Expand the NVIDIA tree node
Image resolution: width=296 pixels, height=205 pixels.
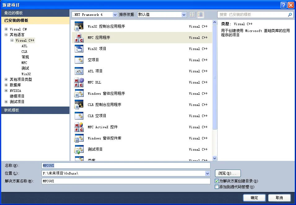[6, 91]
